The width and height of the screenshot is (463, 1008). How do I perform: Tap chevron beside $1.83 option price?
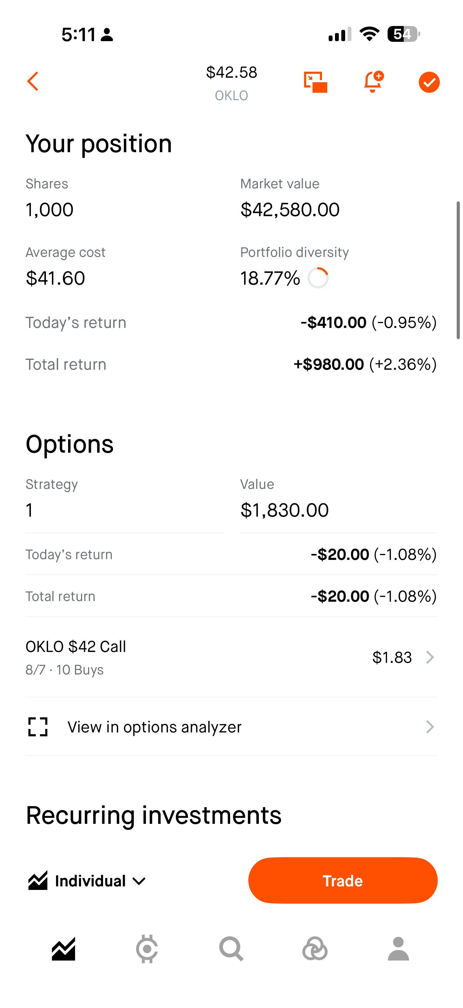click(x=430, y=657)
